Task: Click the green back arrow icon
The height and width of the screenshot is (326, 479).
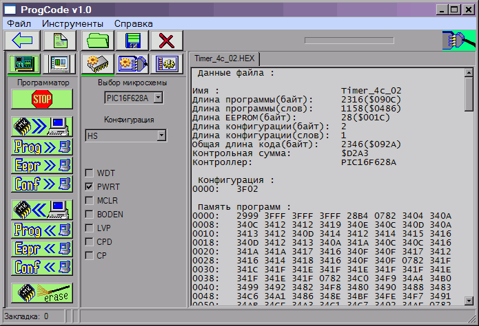Action: point(22,41)
